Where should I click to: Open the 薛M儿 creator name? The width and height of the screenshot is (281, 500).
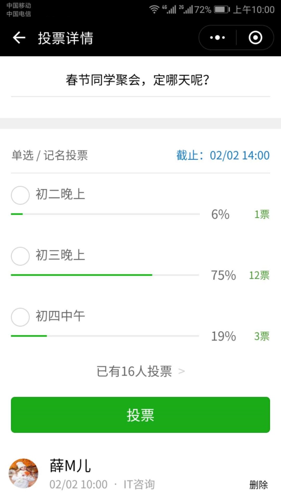pyautogui.click(x=70, y=466)
